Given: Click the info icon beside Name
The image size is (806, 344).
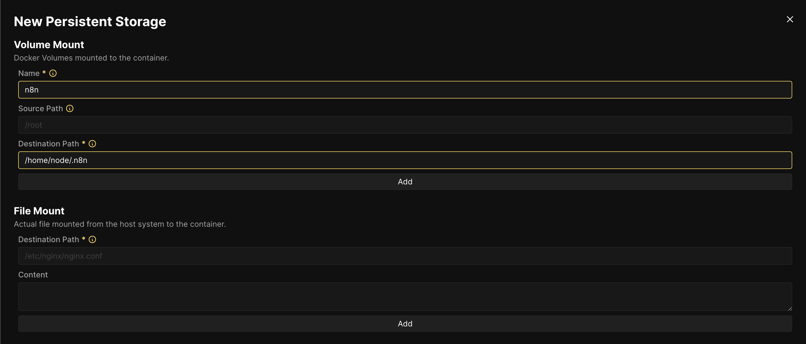Looking at the screenshot, I should 53,73.
